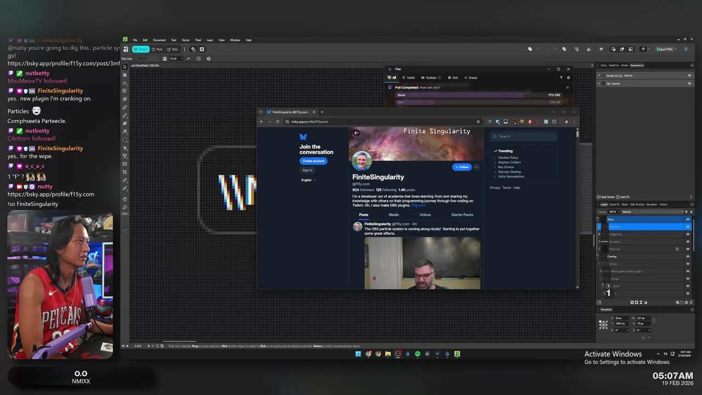Hide the Circle layer
The height and width of the screenshot is (395, 702).
[x=688, y=286]
